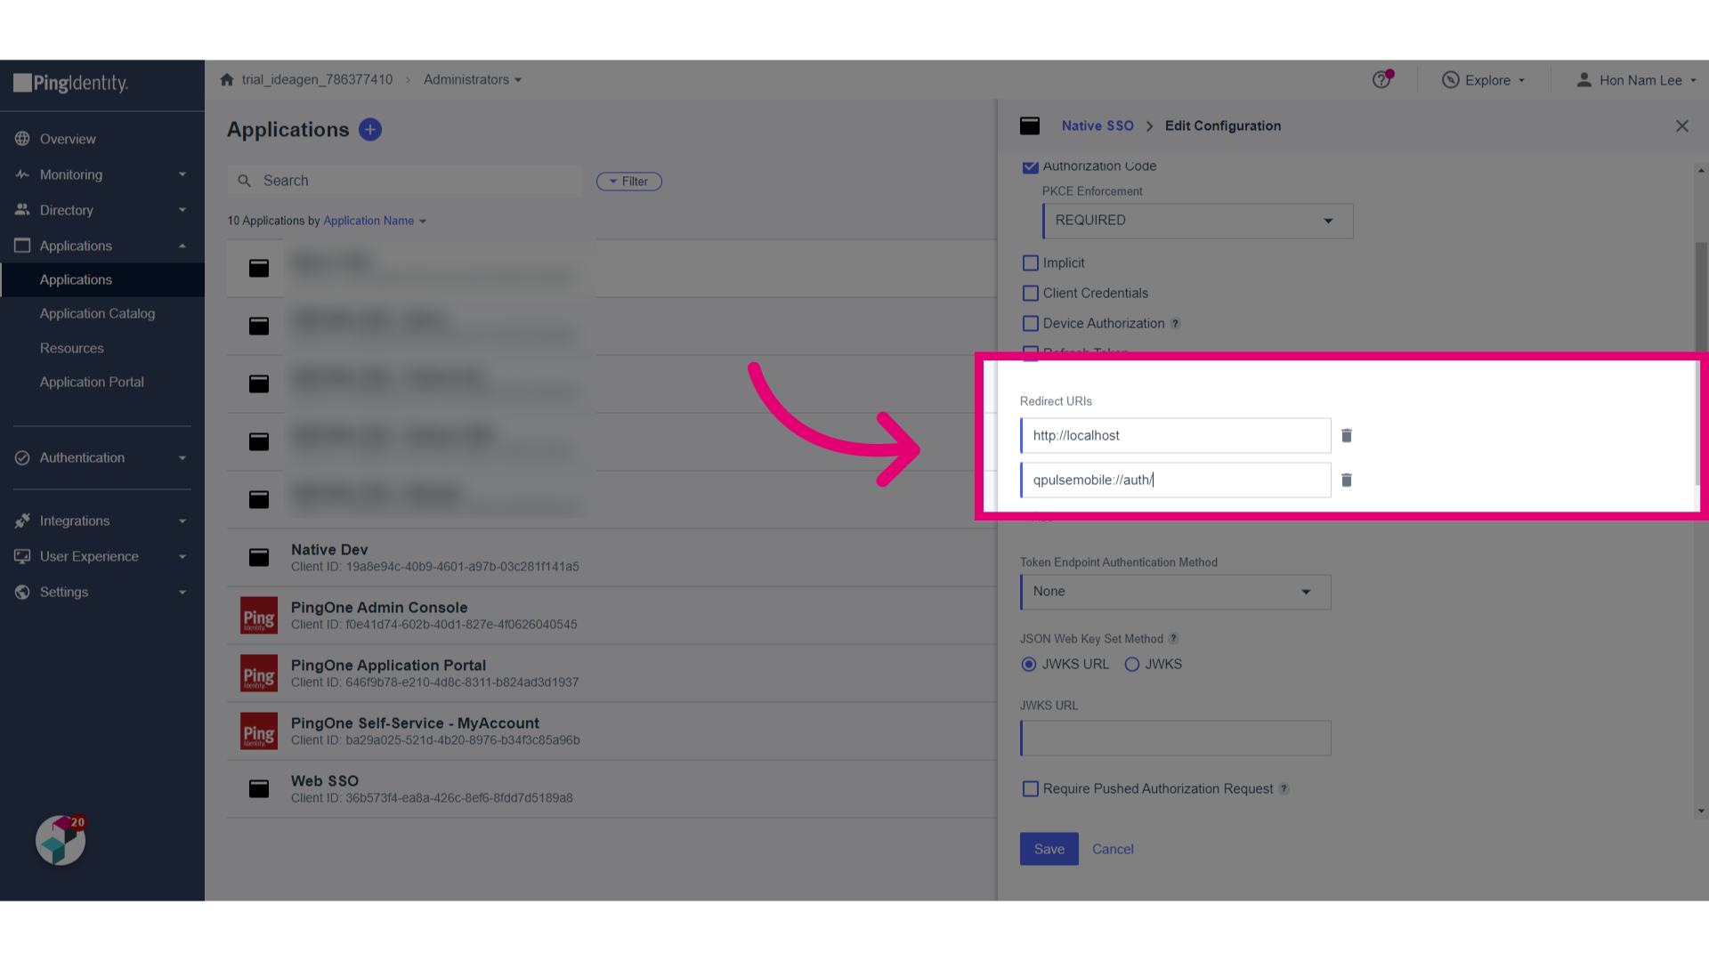
Task: Click the Integrations plug icon
Action: click(22, 521)
